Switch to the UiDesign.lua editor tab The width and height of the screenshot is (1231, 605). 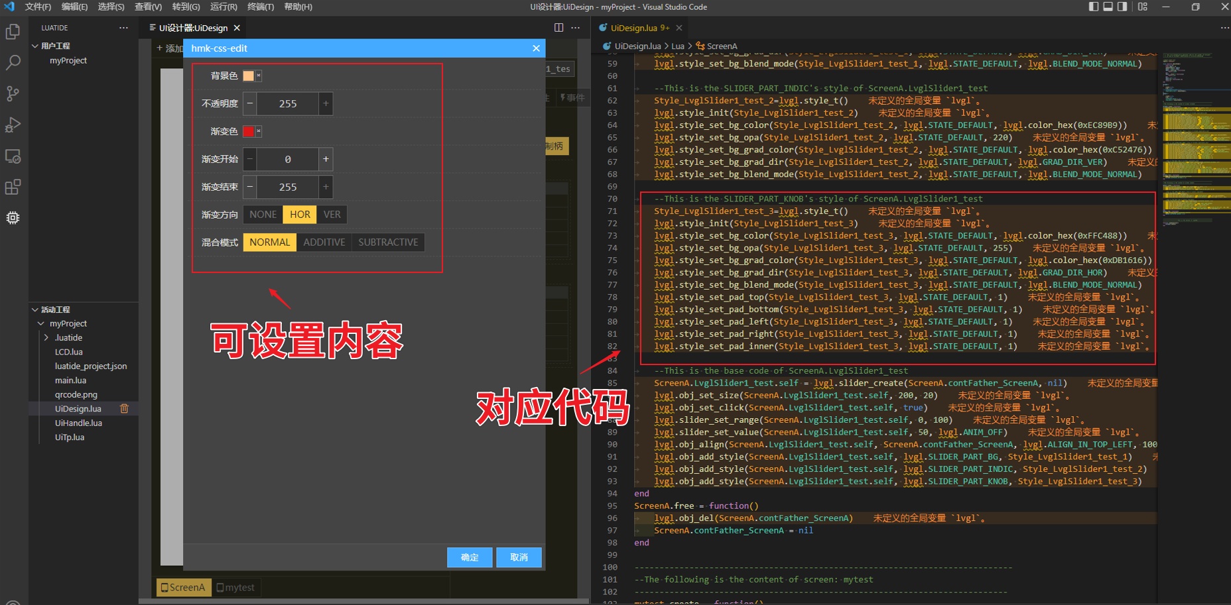633,27
